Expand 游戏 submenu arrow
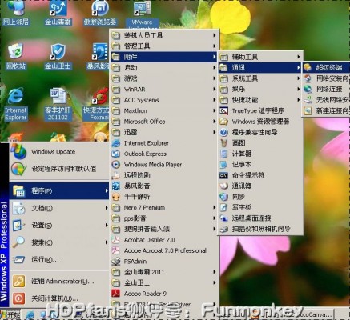 [214, 78]
